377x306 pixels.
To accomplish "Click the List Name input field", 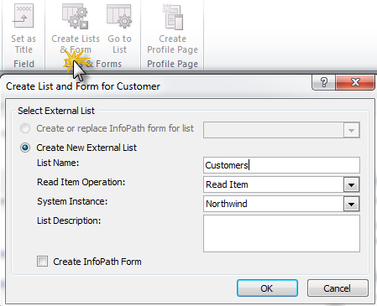I will 281,165.
